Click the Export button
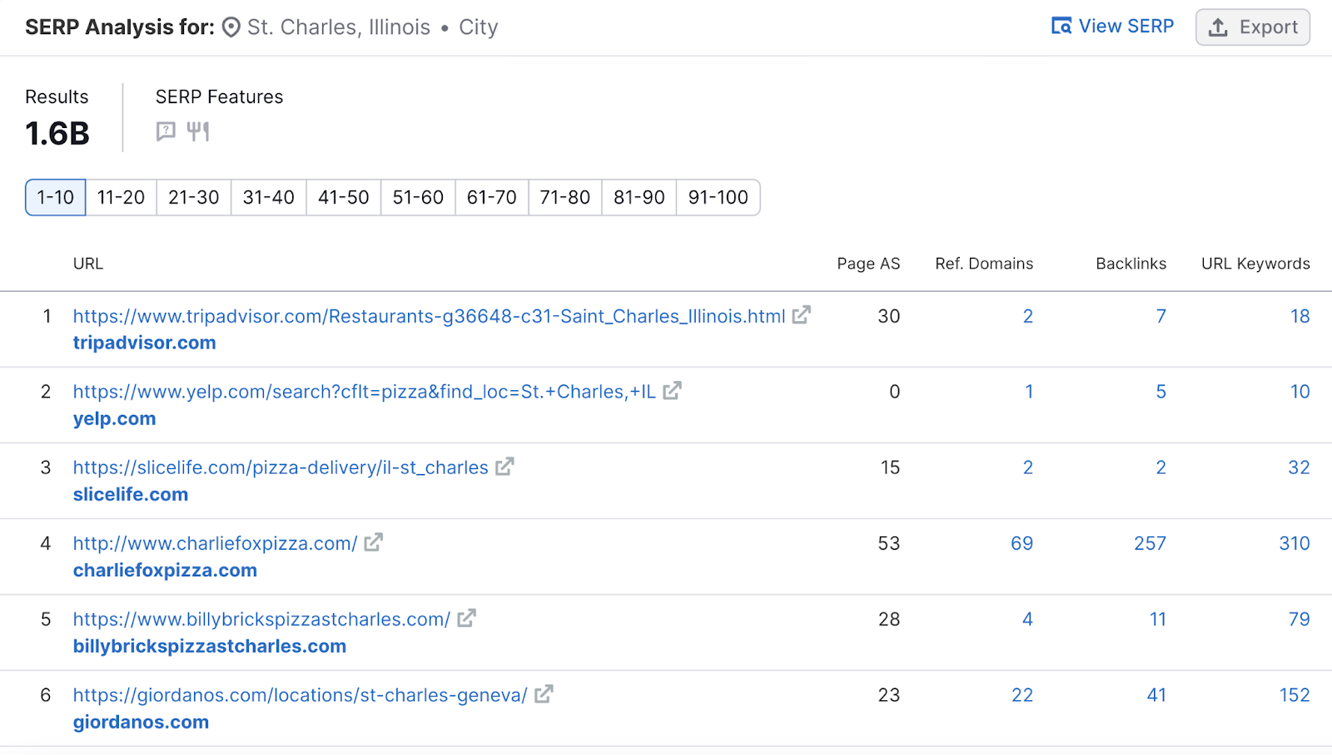The image size is (1332, 756). 1253,27
